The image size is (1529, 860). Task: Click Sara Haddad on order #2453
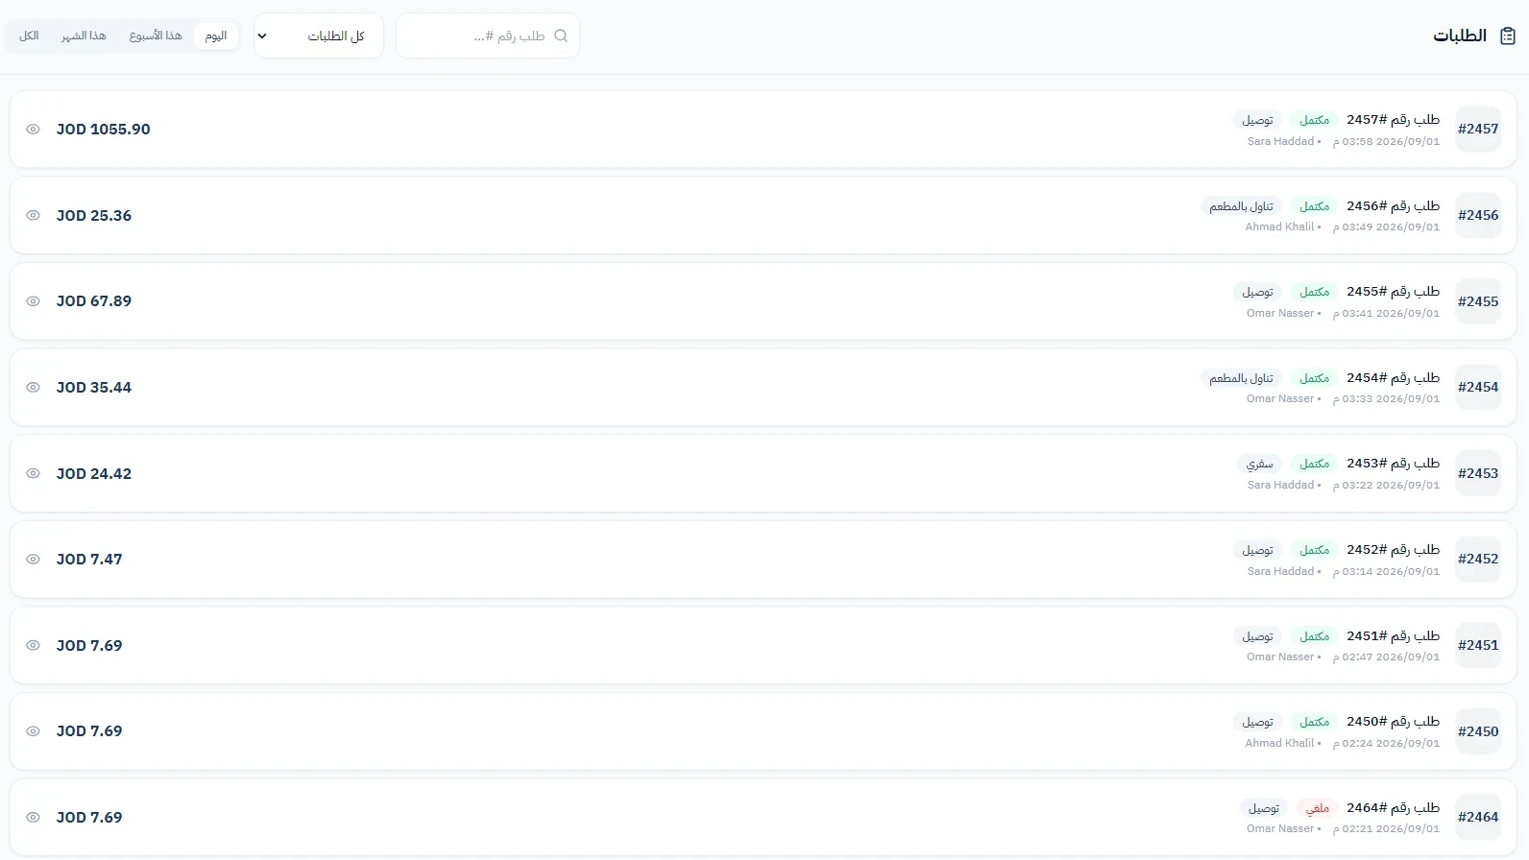tap(1280, 485)
